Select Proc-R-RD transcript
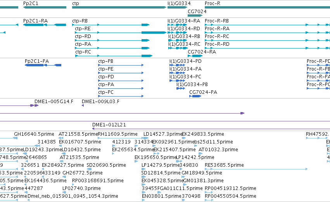 267,48
